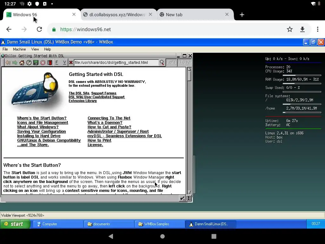Open The DSL Site link
This screenshot has width=325, height=244.
(79, 93)
